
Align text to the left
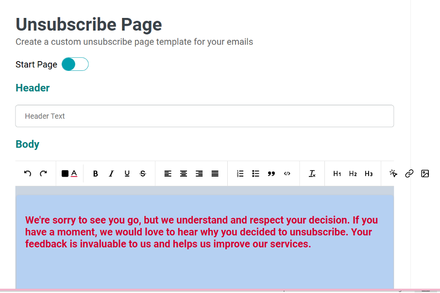pos(168,174)
